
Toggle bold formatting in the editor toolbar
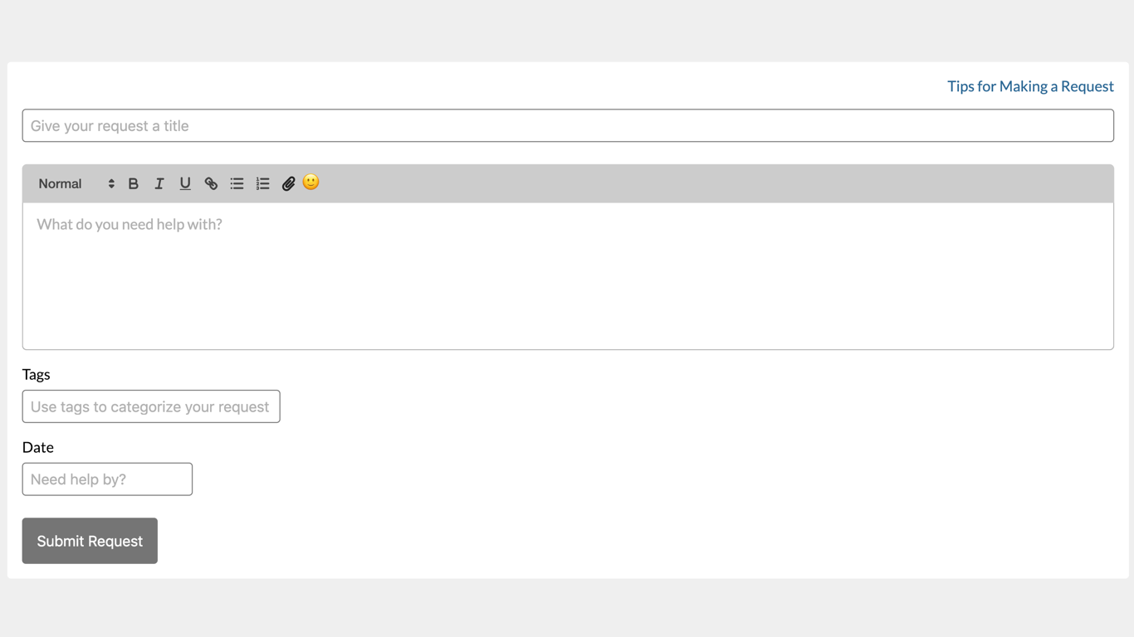[133, 183]
